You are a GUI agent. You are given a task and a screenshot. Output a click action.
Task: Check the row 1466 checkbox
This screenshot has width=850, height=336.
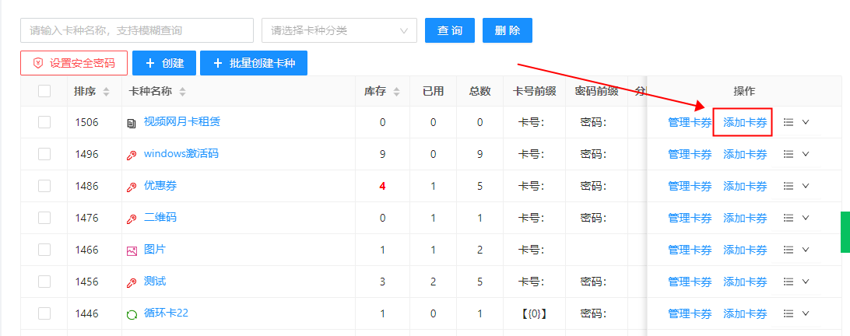pyautogui.click(x=44, y=250)
